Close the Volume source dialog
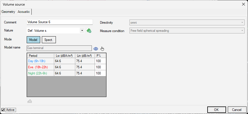Screen dimensions: 248x114 click(244, 4)
